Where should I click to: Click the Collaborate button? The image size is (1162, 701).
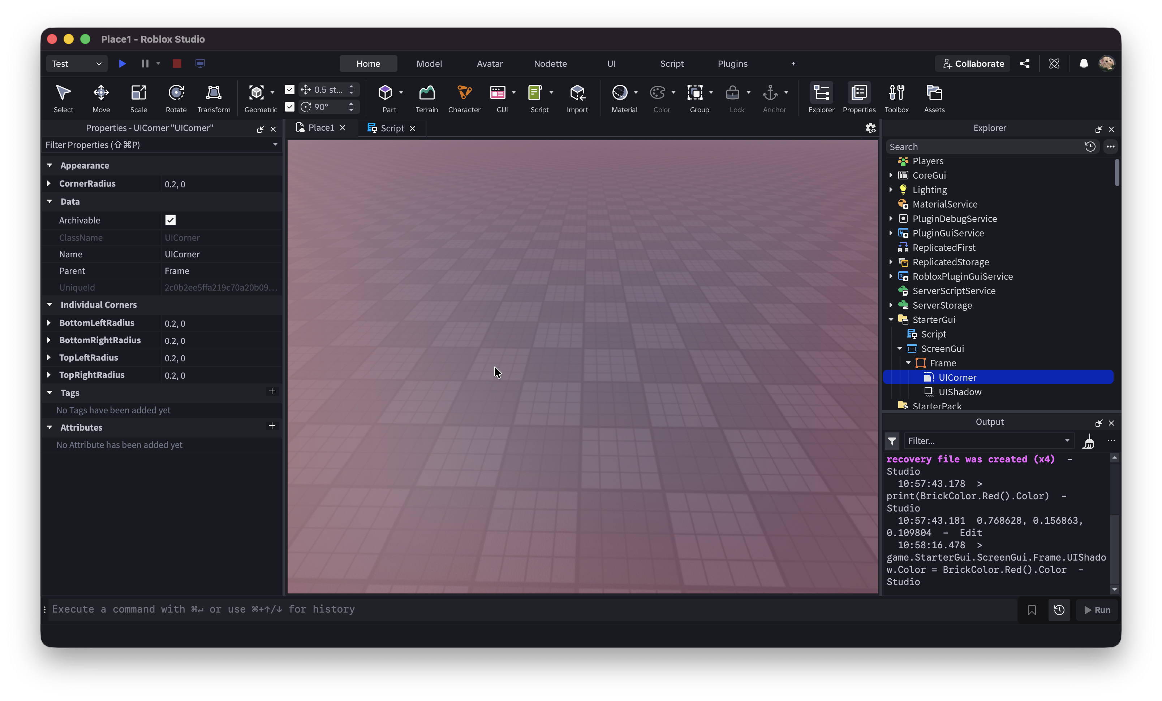pyautogui.click(x=973, y=64)
